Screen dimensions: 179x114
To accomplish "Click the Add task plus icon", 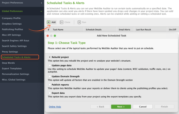I will coord(49,22).
